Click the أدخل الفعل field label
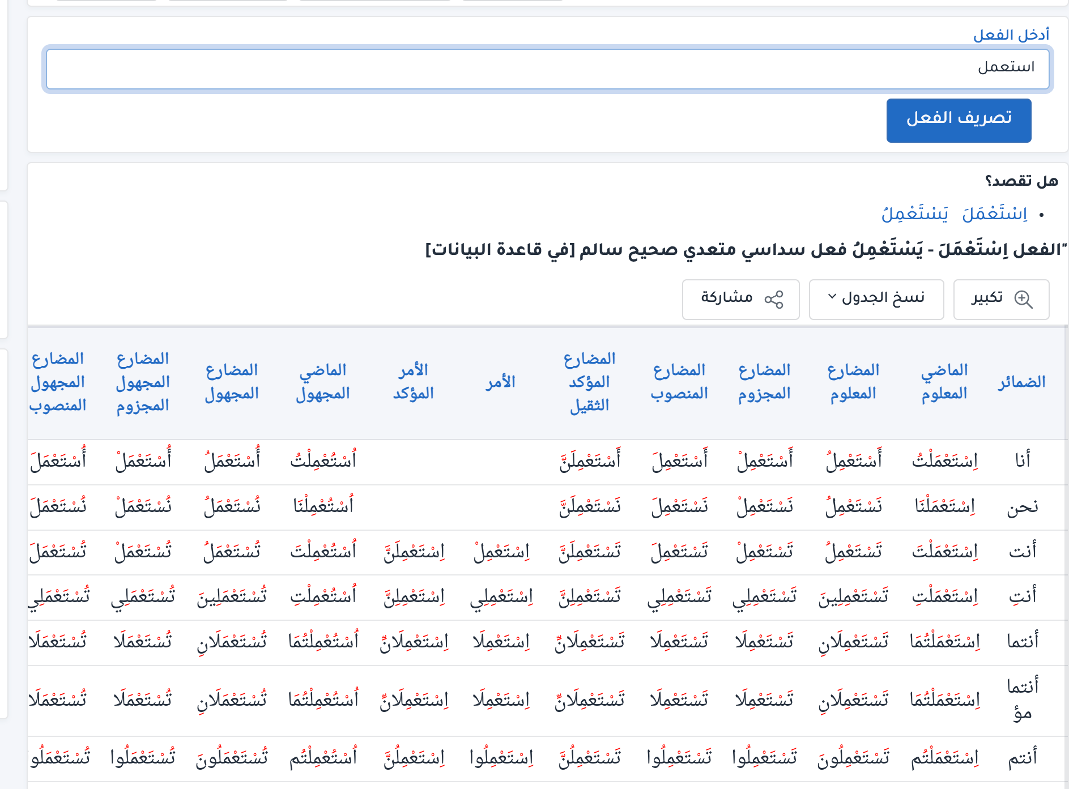Image resolution: width=1069 pixels, height=789 pixels. coord(1011,35)
